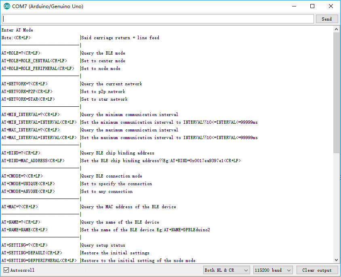The width and height of the screenshot is (341, 277).
Task: Click the 'AT+CMODE=?<CR+LF>' command
Action: click(x=22, y=176)
